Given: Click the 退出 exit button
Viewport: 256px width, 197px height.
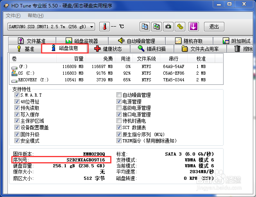Looking at the screenshot, I should [214, 27].
